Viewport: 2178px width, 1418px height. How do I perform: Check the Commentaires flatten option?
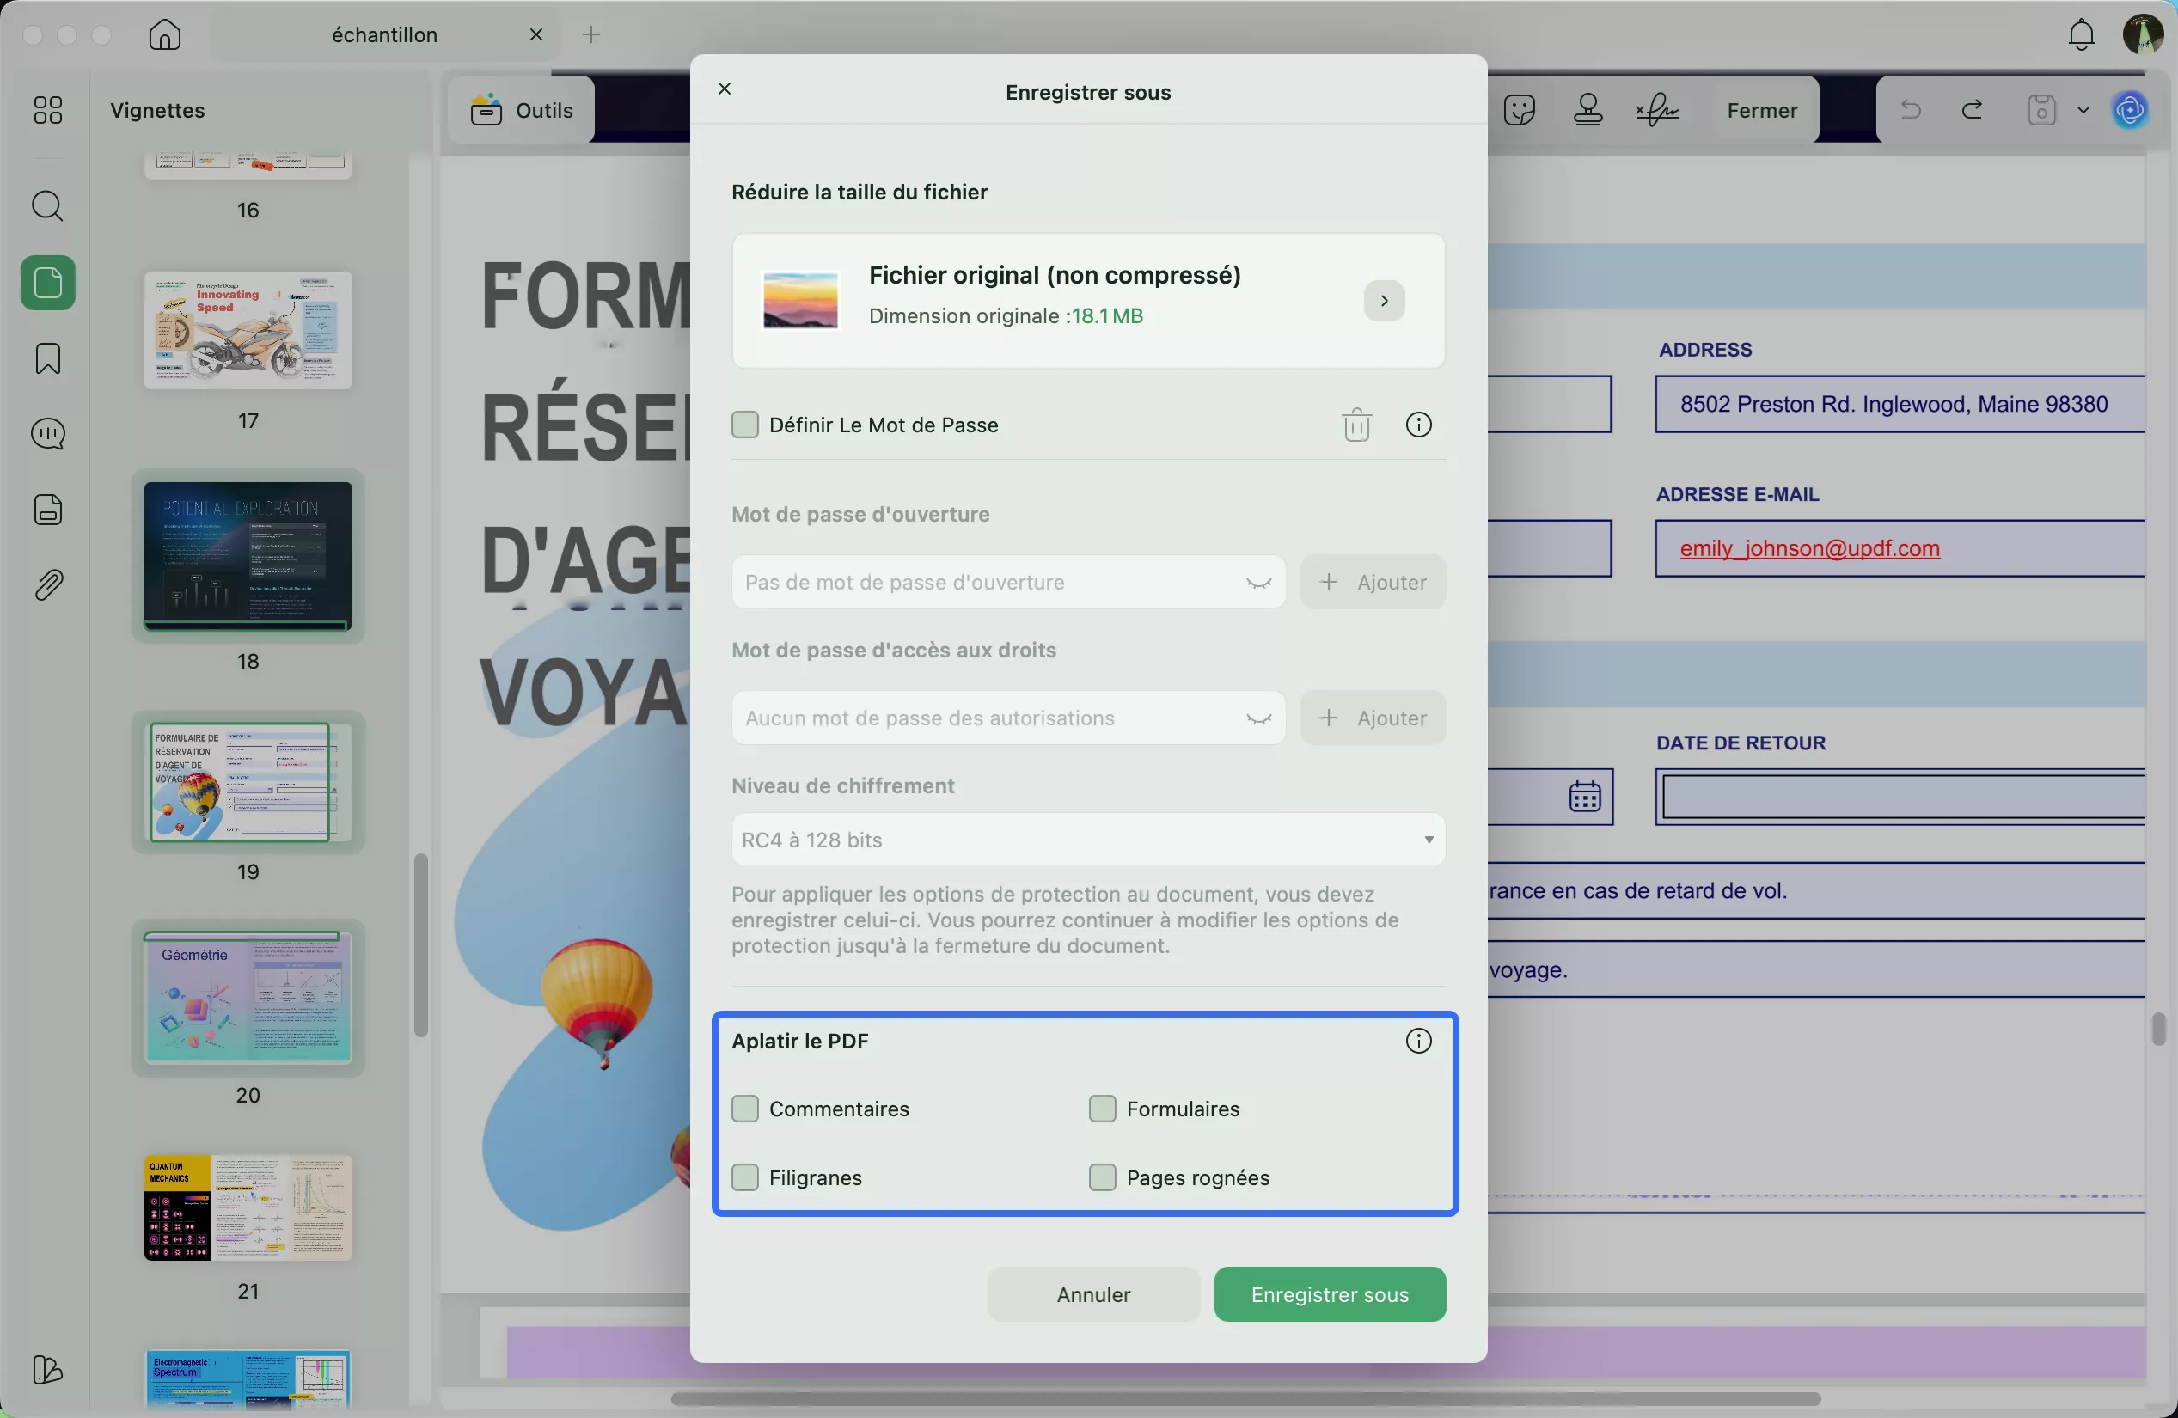point(745,1109)
